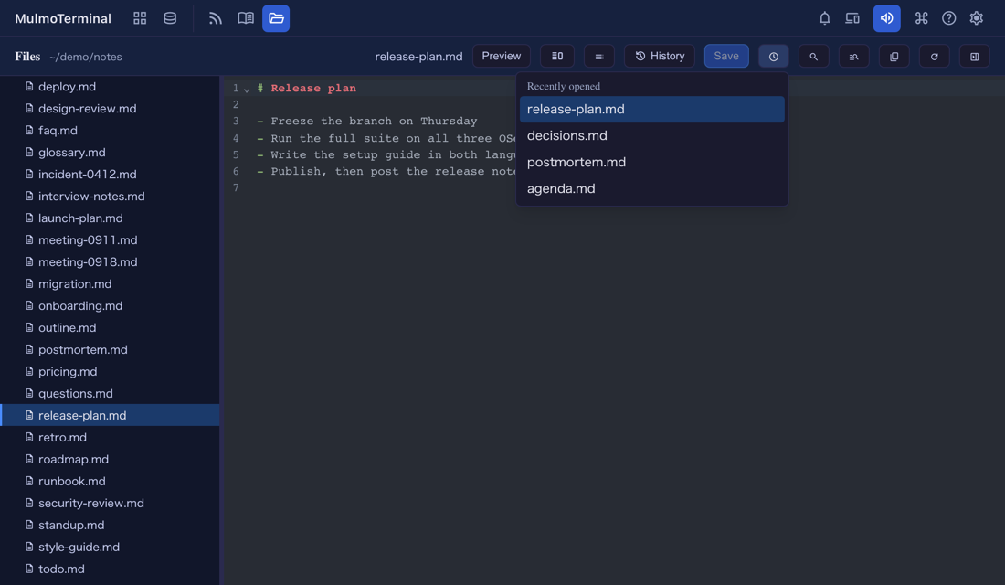Open the help question mark icon

pyautogui.click(x=948, y=18)
